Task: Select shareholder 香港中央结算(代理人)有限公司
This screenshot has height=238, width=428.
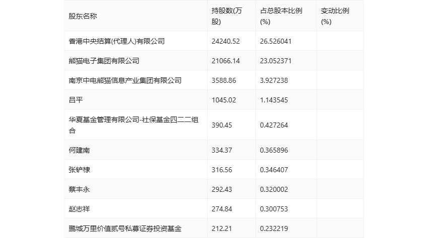Action: (x=117, y=41)
